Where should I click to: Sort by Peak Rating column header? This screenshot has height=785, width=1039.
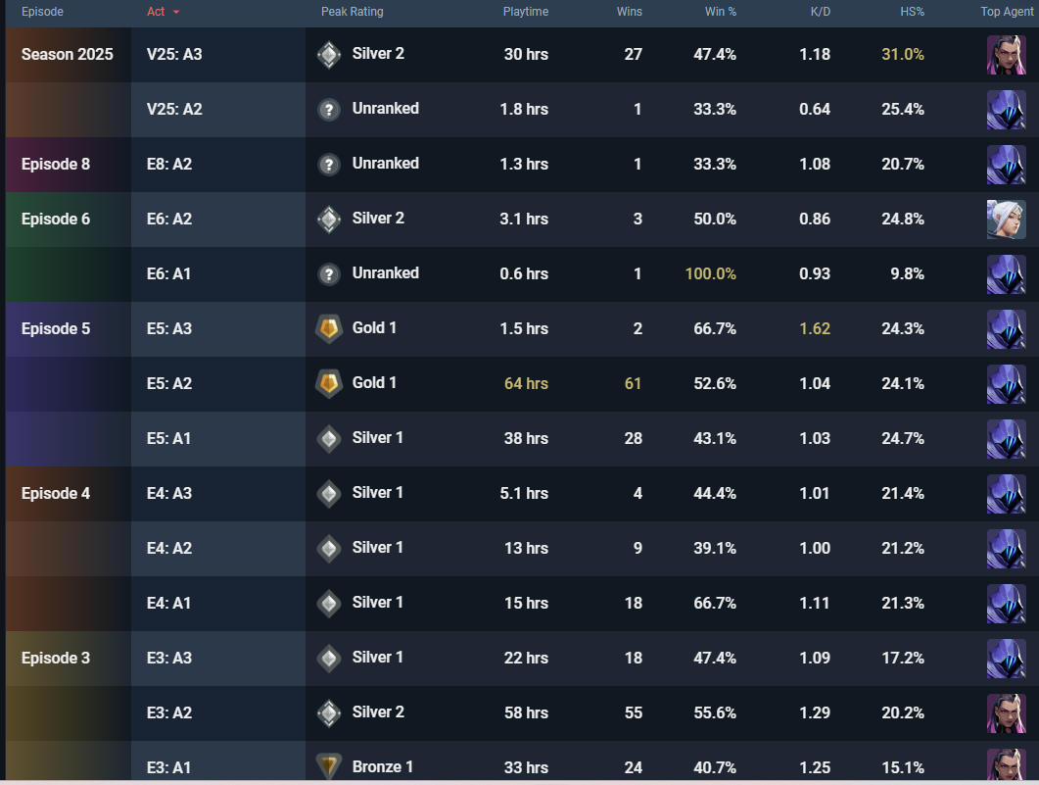[352, 12]
